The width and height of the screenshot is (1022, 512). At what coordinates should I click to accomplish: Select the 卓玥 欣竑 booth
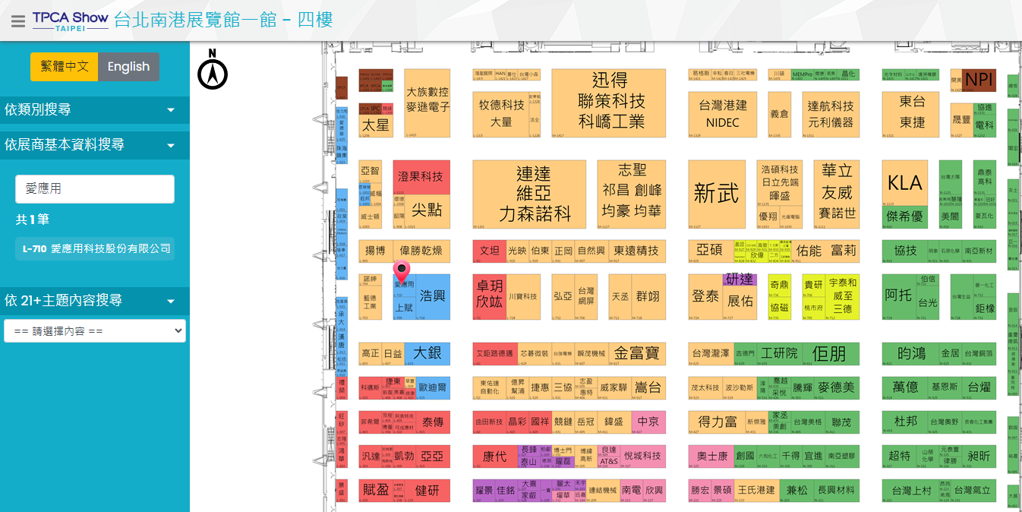click(490, 296)
